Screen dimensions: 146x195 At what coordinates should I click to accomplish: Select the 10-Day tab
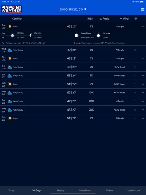[x=36, y=191]
